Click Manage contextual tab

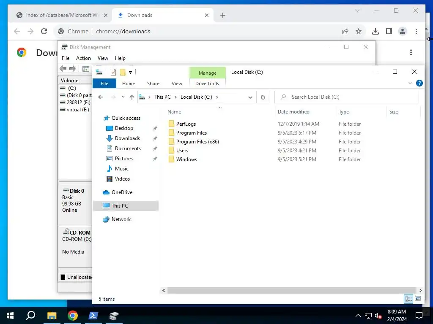tap(207, 73)
